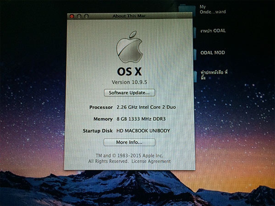The image size is (275, 206).
Task: Click the OS X heading text
Action: (129, 71)
